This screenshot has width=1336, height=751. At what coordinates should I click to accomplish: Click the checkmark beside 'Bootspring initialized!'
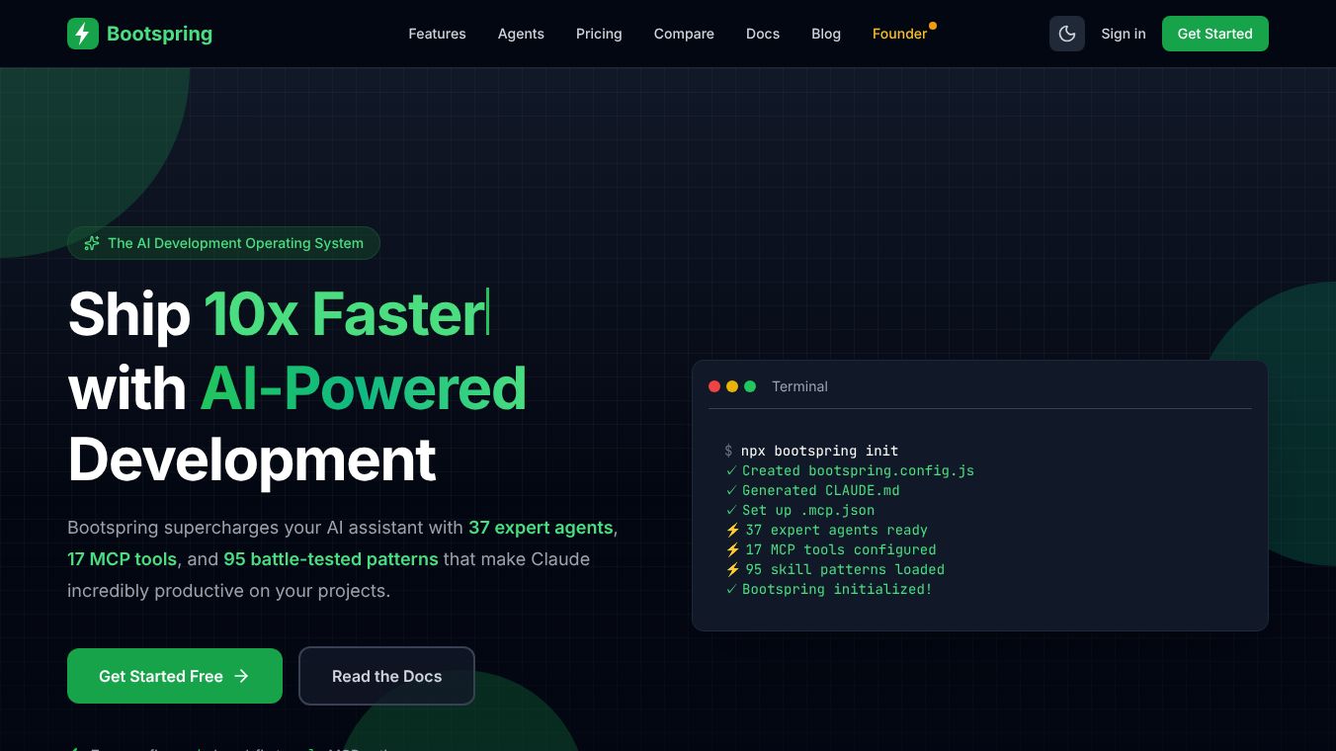click(731, 589)
